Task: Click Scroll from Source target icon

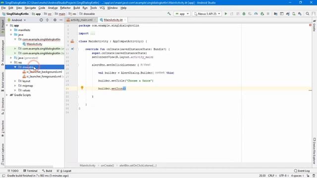Action: coord(41,20)
